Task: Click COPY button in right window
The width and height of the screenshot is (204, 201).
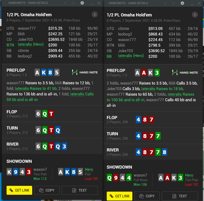Action: [x=147, y=196]
